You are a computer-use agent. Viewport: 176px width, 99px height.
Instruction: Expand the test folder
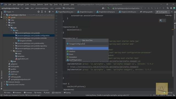click(x=9, y=61)
